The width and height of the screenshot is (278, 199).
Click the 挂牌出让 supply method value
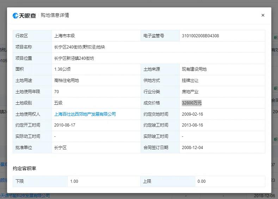(x=190, y=81)
